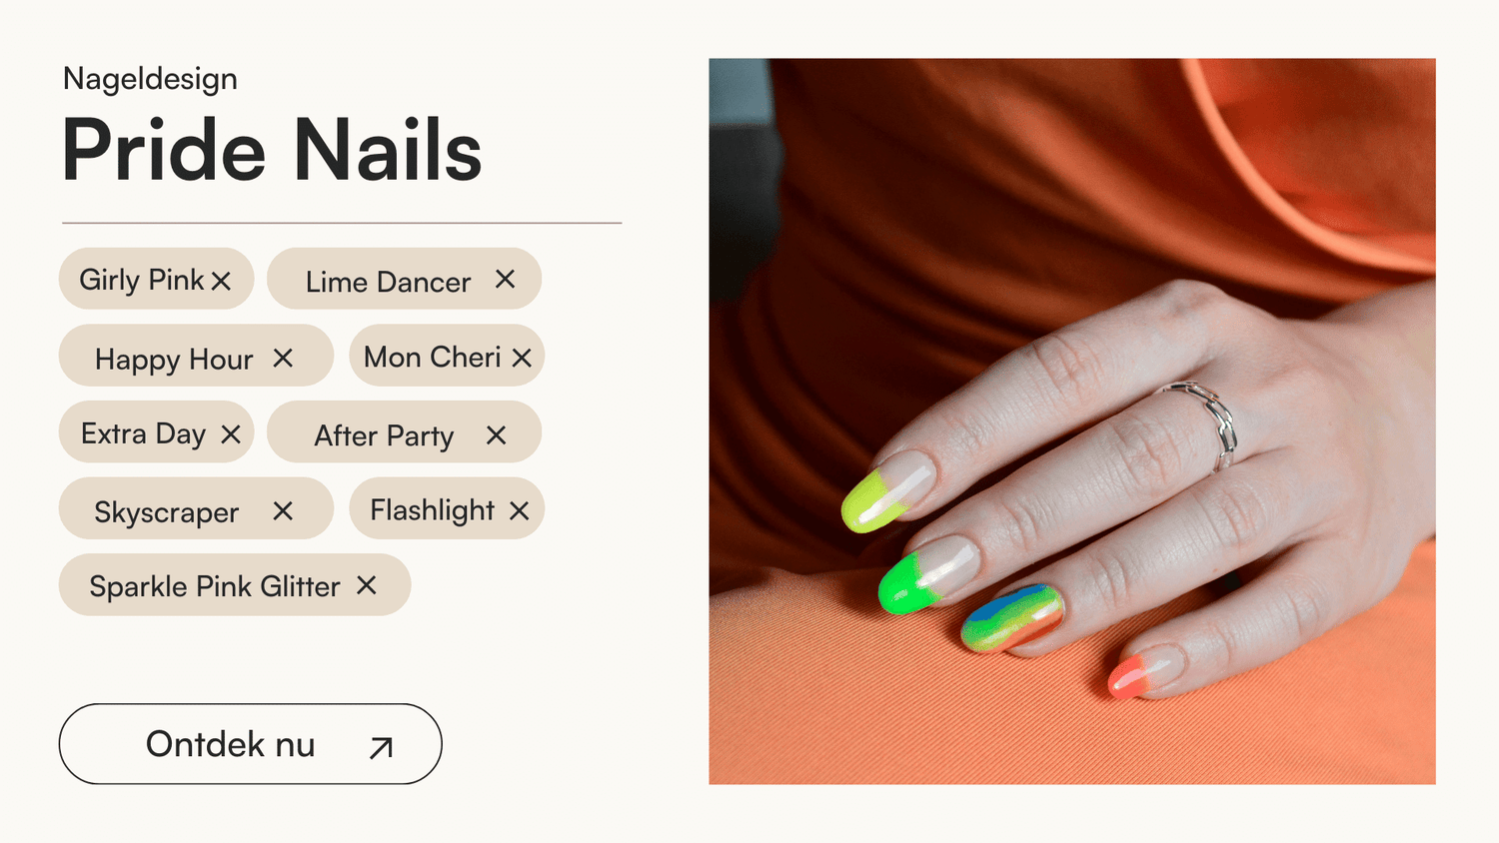The image size is (1499, 843).
Task: Click the arrow icon in Ontdek nu
Action: (x=381, y=747)
